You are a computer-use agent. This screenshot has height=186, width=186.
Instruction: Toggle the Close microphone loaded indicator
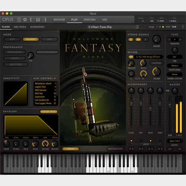131,141
